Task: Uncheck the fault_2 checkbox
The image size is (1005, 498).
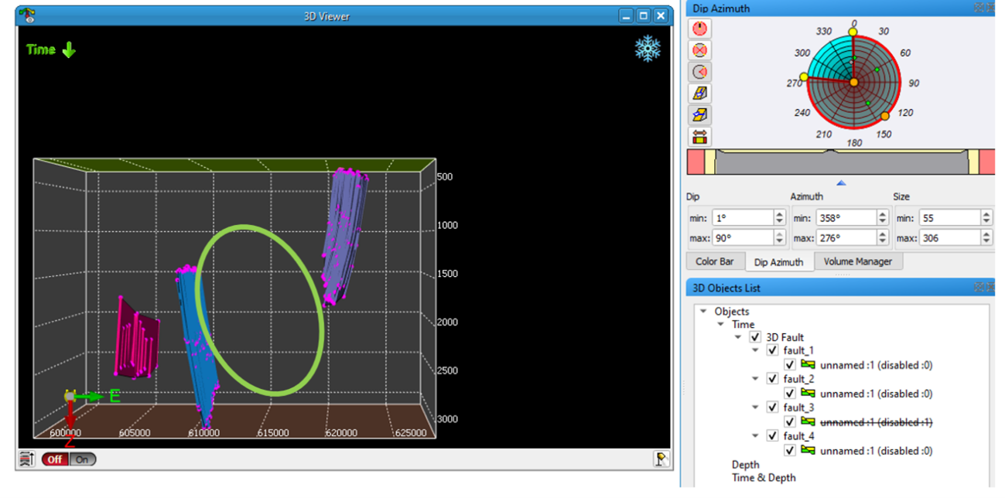Action: (772, 379)
